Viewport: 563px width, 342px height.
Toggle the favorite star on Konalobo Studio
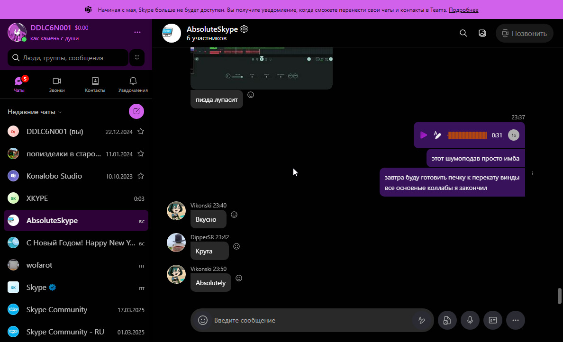pyautogui.click(x=141, y=176)
